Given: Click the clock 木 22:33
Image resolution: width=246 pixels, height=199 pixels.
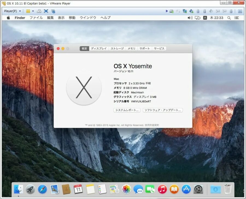Looking at the screenshot, I should [x=216, y=18].
